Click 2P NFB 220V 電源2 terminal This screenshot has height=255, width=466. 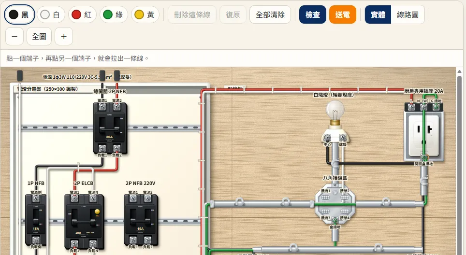(148, 198)
